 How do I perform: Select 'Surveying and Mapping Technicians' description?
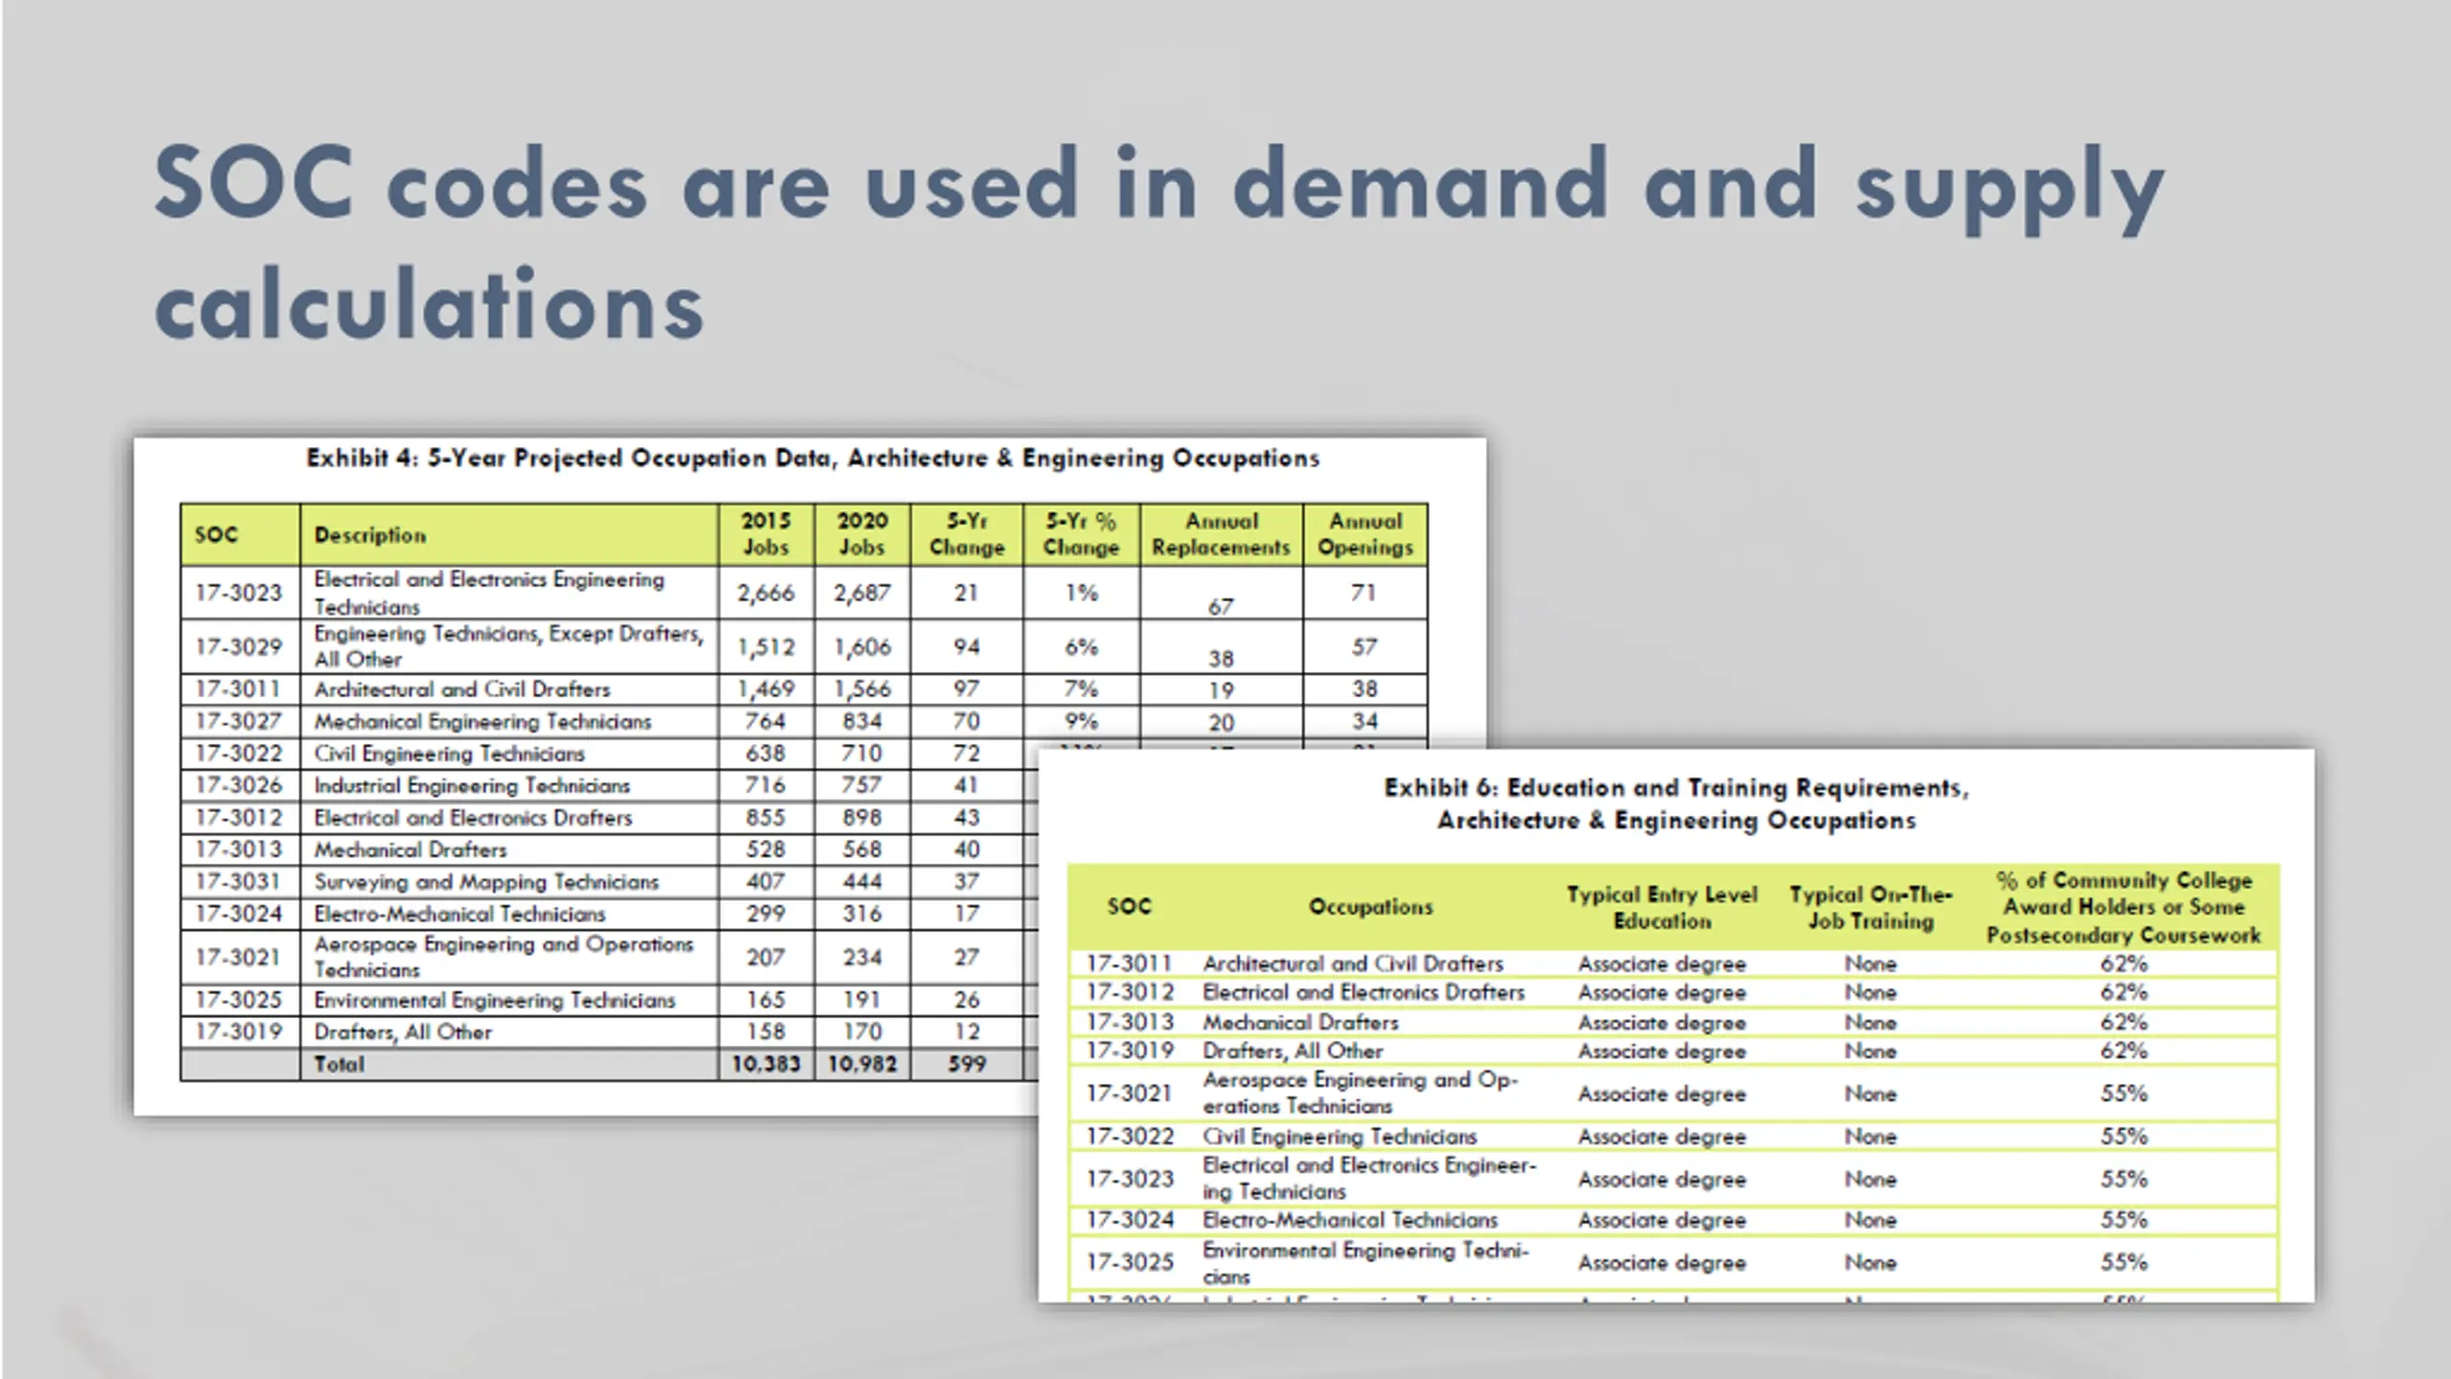click(x=486, y=882)
